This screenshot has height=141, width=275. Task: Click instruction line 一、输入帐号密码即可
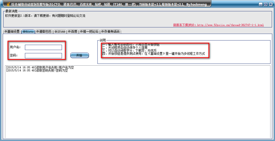pos(131,44)
